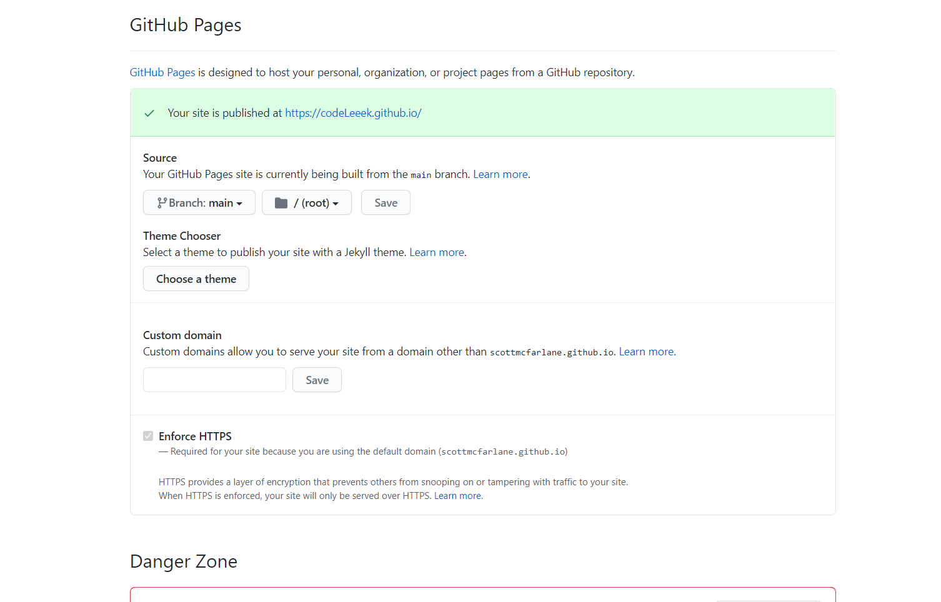Image resolution: width=941 pixels, height=602 pixels.
Task: Toggle the Enforce HTTPS checkbox
Action: [x=148, y=436]
